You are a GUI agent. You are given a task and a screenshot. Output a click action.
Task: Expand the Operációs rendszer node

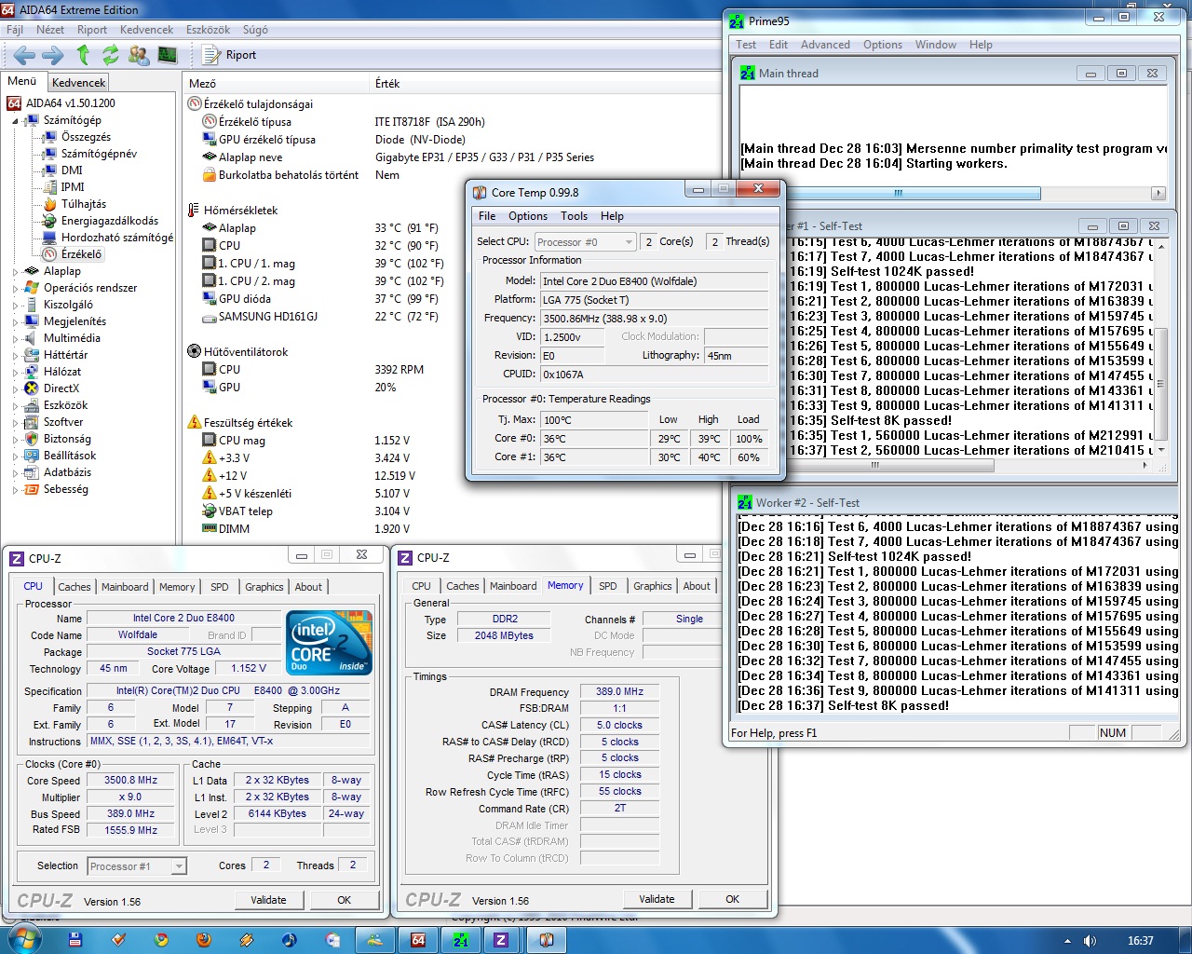click(x=15, y=289)
